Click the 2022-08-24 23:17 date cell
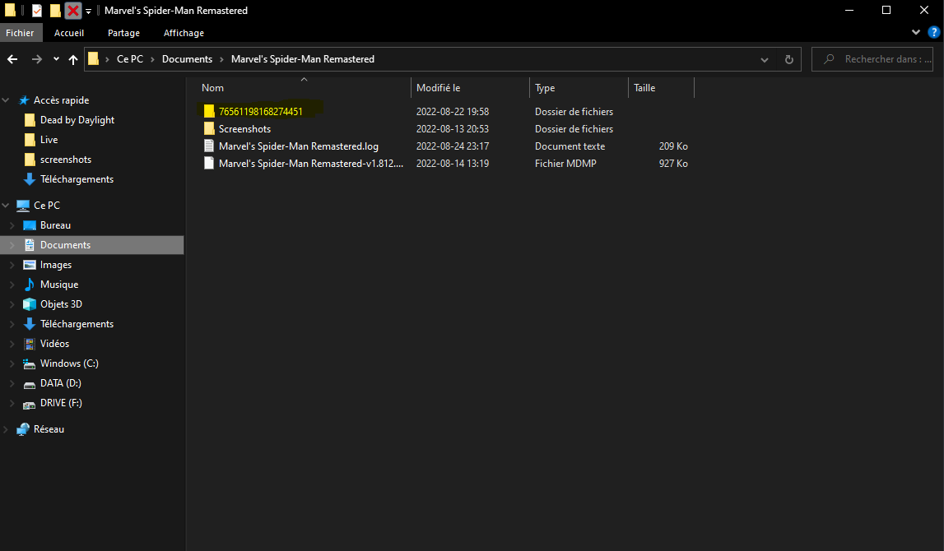This screenshot has width=944, height=551. pyautogui.click(x=453, y=146)
